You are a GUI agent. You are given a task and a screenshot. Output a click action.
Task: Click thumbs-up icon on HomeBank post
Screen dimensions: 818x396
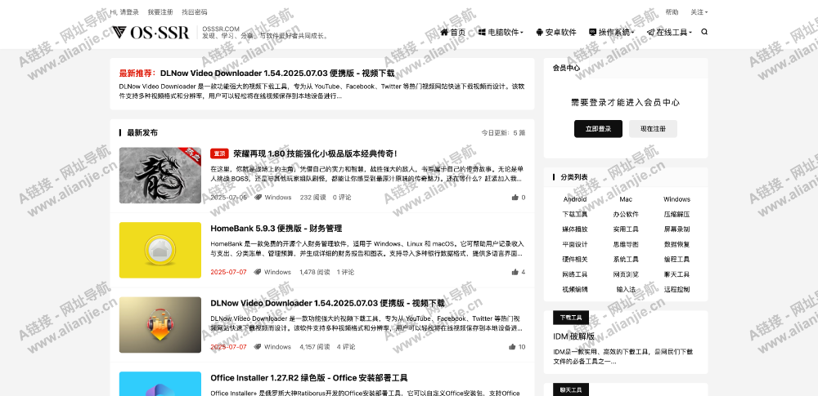[x=515, y=272]
